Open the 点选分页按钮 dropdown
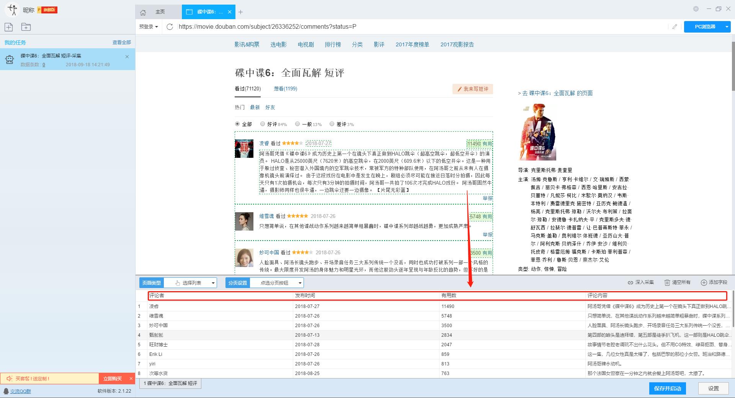 [277, 283]
